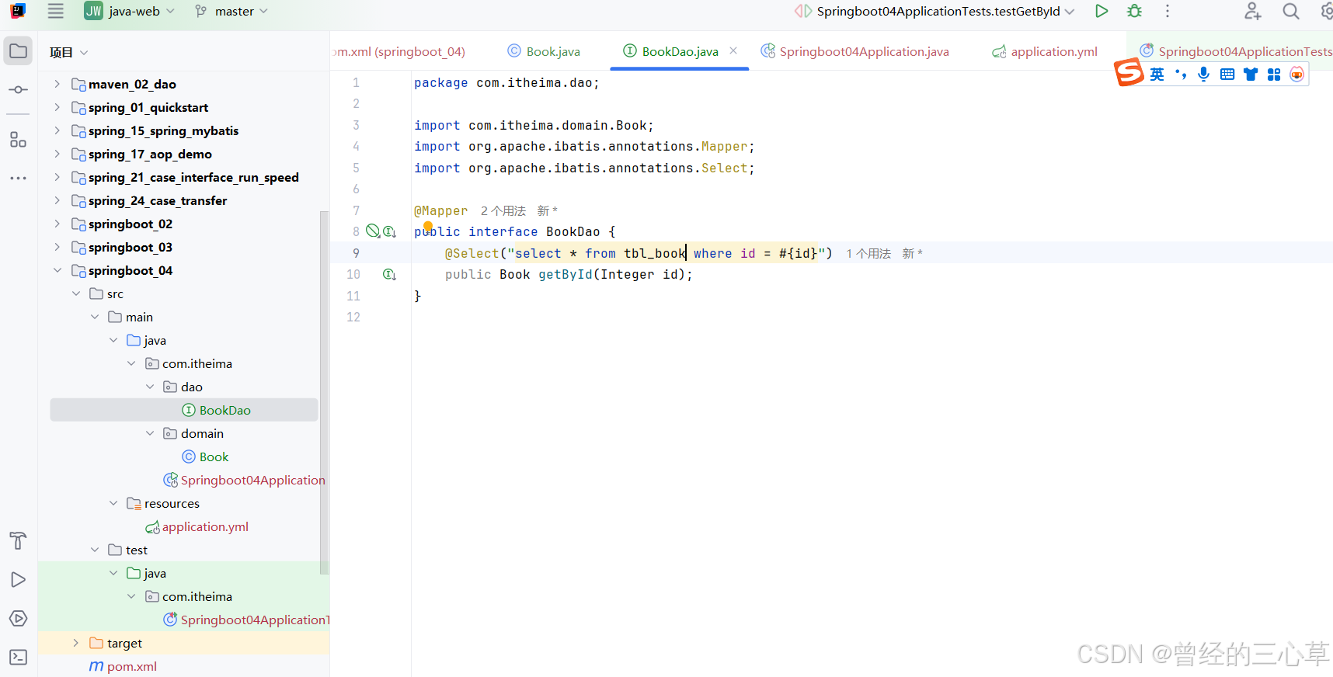Viewport: 1333px width, 677px height.
Task: Expand the springboot_02 module
Action: tap(57, 224)
